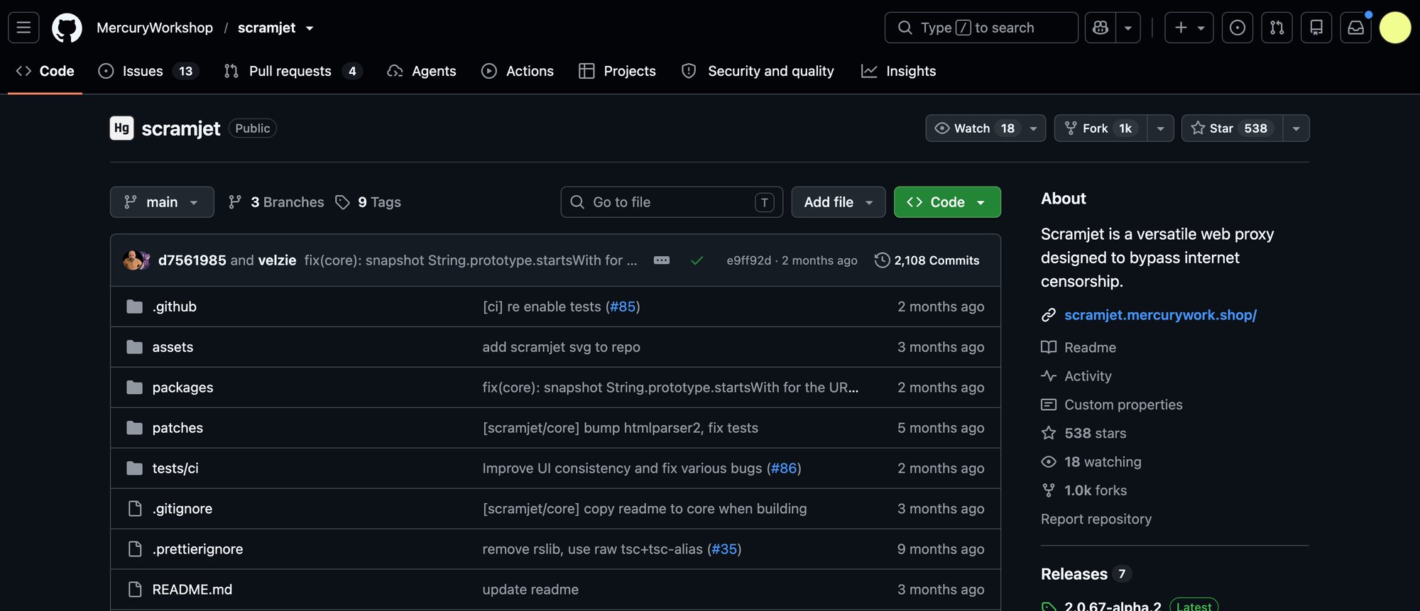Open contributor velzie's profile
This screenshot has width=1420, height=611.
(x=277, y=260)
